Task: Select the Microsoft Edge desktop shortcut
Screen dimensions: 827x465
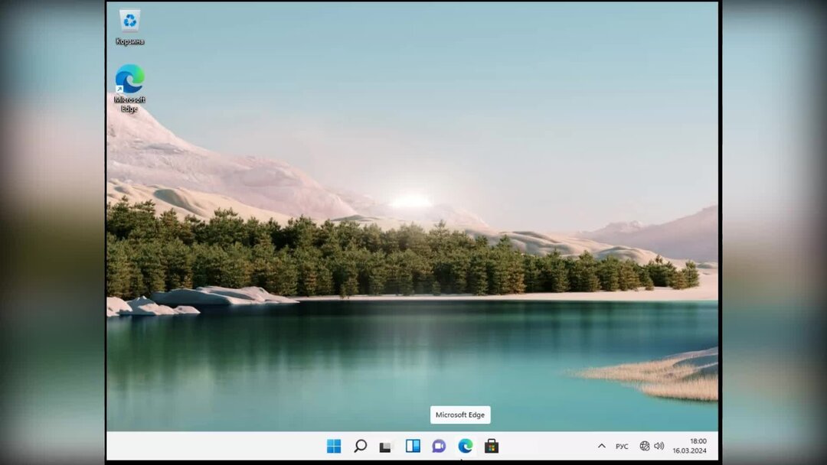Action: pos(129,88)
